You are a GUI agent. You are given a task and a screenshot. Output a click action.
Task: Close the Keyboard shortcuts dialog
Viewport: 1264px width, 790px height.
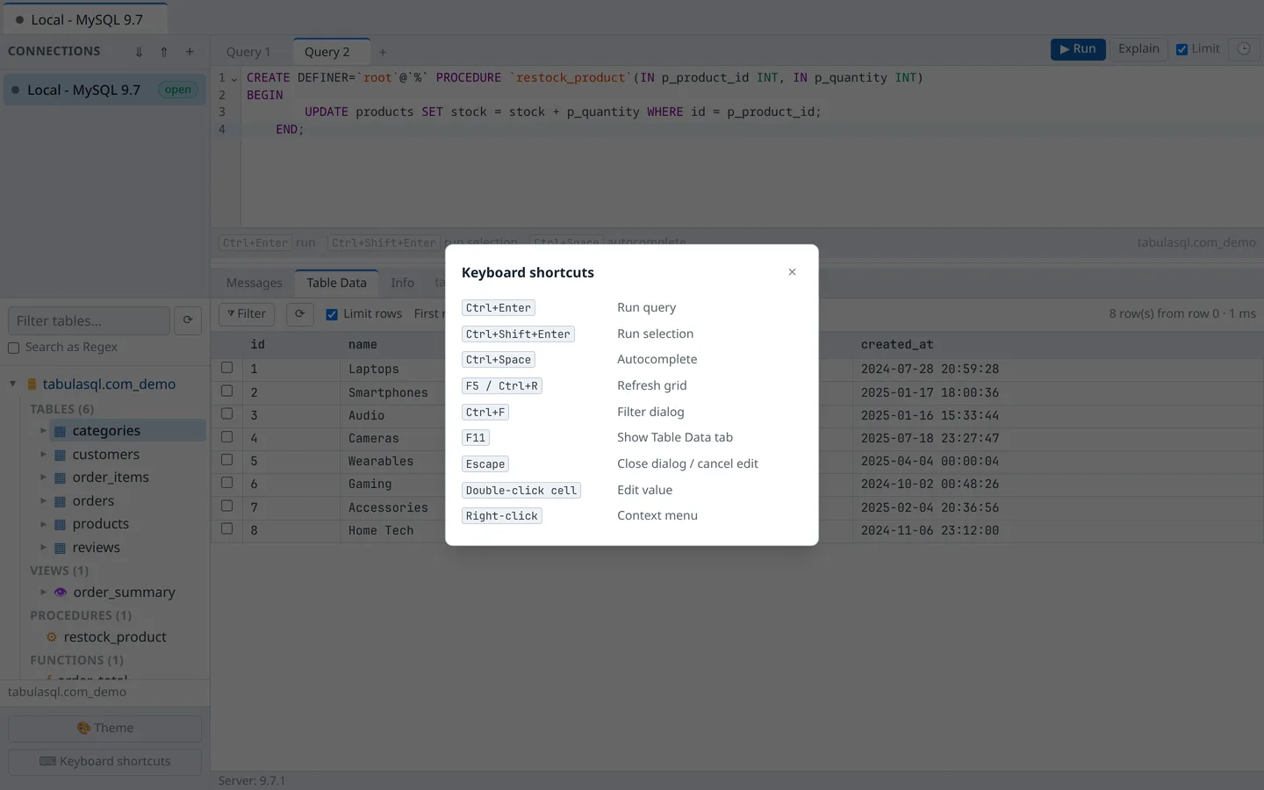pyautogui.click(x=792, y=272)
